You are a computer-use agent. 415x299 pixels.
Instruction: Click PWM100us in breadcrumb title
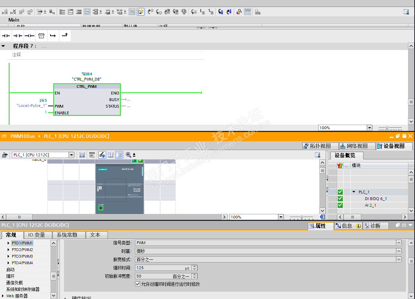[23, 136]
